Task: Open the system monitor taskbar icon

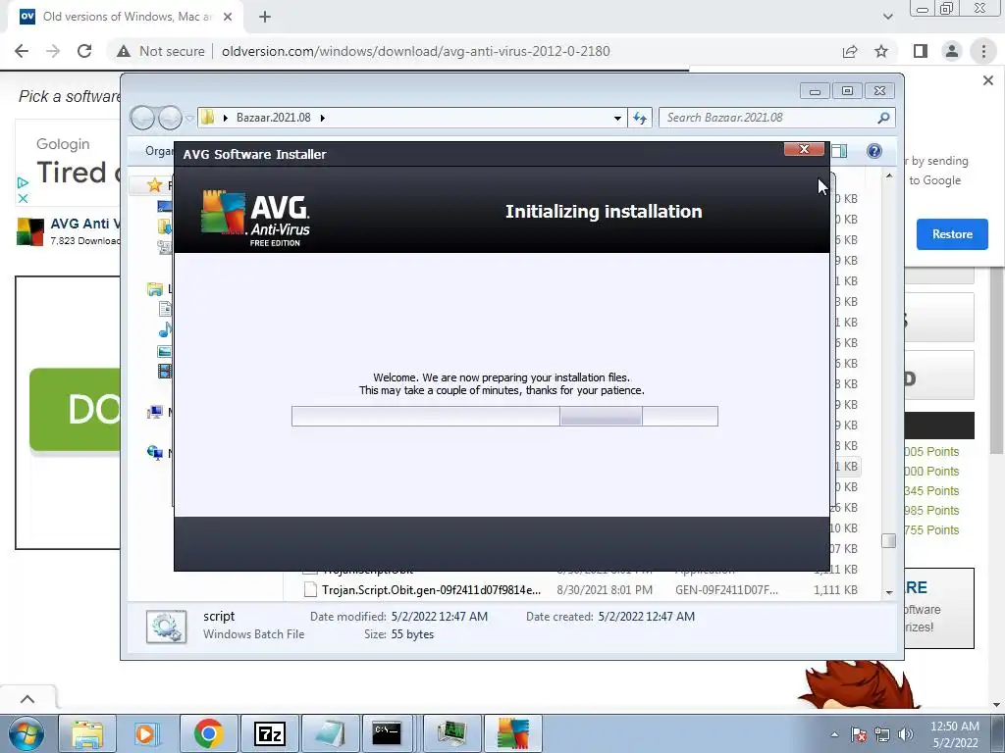Action: pos(452,733)
